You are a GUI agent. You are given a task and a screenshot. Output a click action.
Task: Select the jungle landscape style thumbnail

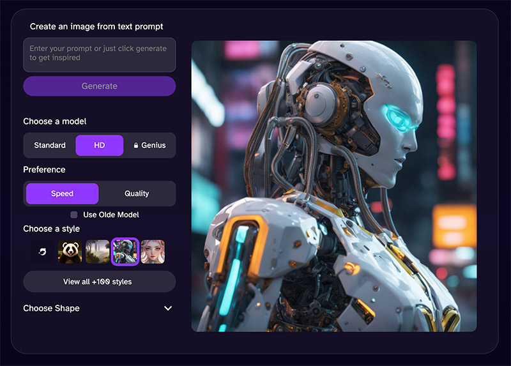click(x=98, y=252)
